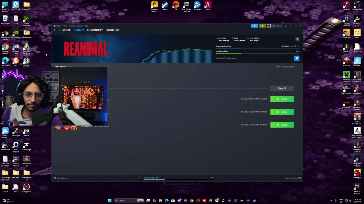Open the Games menu

80,26
